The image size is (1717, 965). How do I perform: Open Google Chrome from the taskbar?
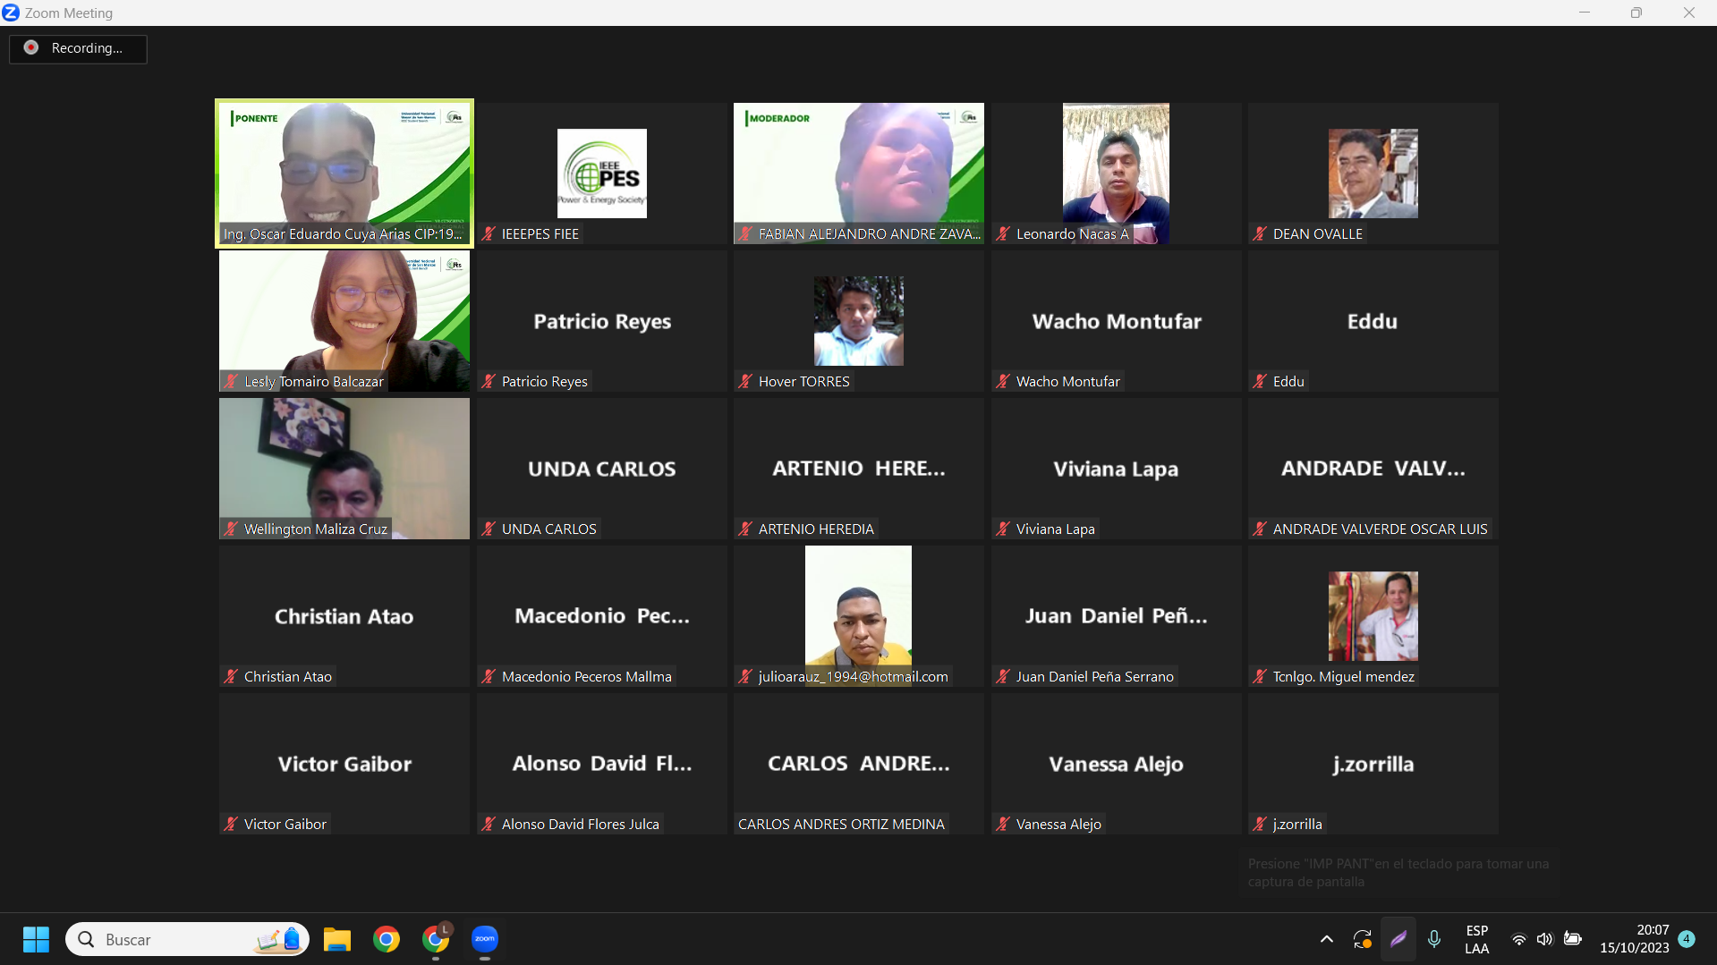tap(387, 938)
